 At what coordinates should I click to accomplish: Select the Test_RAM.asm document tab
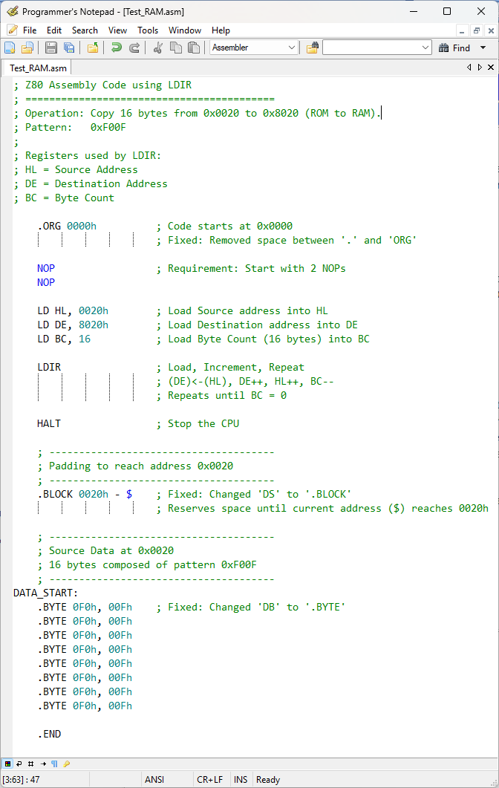[38, 68]
